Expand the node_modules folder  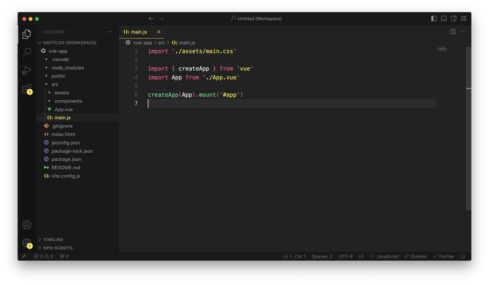pyautogui.click(x=46, y=68)
